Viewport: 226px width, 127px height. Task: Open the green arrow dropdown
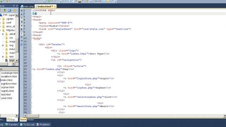[x=52, y=1]
